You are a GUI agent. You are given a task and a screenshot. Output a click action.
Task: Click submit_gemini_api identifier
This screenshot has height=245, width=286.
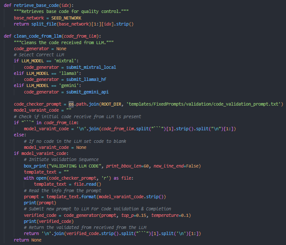(87, 92)
